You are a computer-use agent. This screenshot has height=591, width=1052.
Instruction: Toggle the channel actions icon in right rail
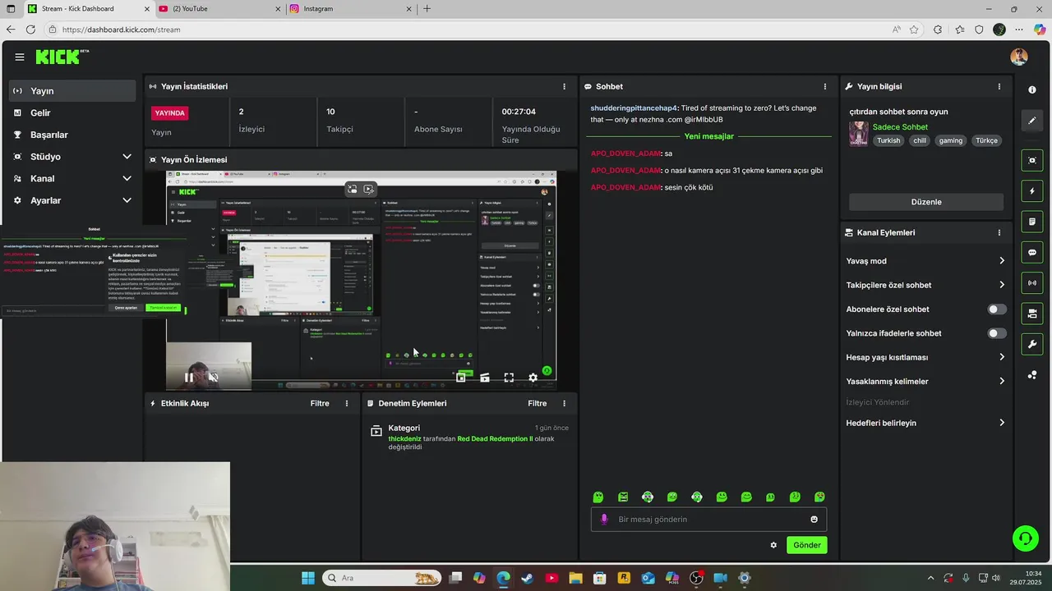pyautogui.click(x=1032, y=314)
